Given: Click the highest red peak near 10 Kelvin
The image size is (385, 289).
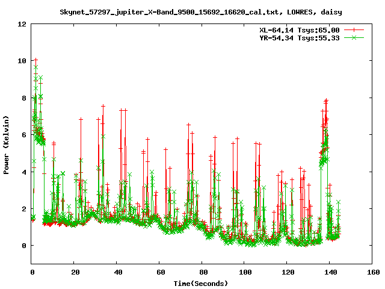Looking at the screenshot, I should click(36, 60).
